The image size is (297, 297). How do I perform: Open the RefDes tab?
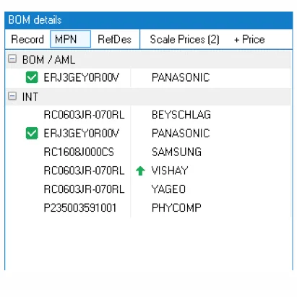[114, 39]
